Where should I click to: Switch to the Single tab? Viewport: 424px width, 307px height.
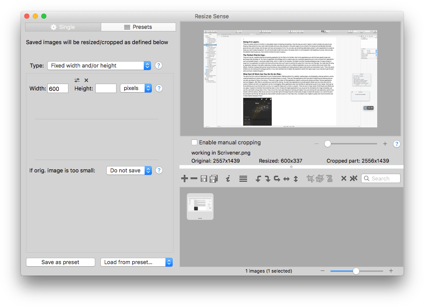[x=63, y=27]
